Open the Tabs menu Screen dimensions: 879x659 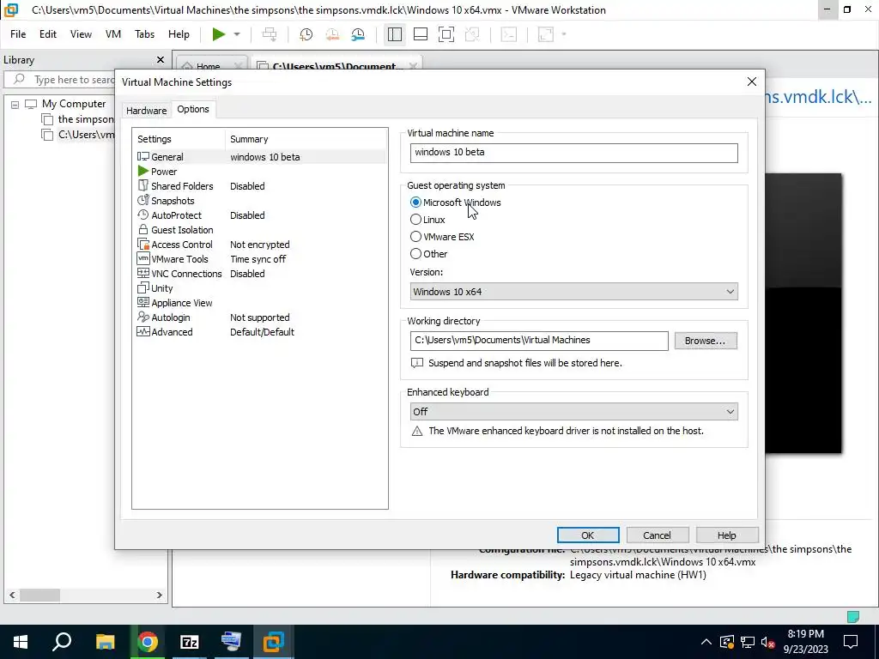click(x=144, y=34)
